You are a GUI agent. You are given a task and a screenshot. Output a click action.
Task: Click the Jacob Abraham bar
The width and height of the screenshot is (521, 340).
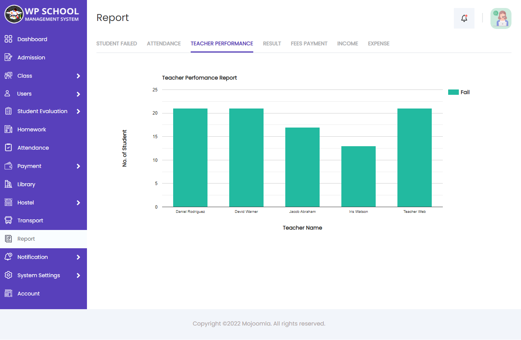[x=302, y=167]
